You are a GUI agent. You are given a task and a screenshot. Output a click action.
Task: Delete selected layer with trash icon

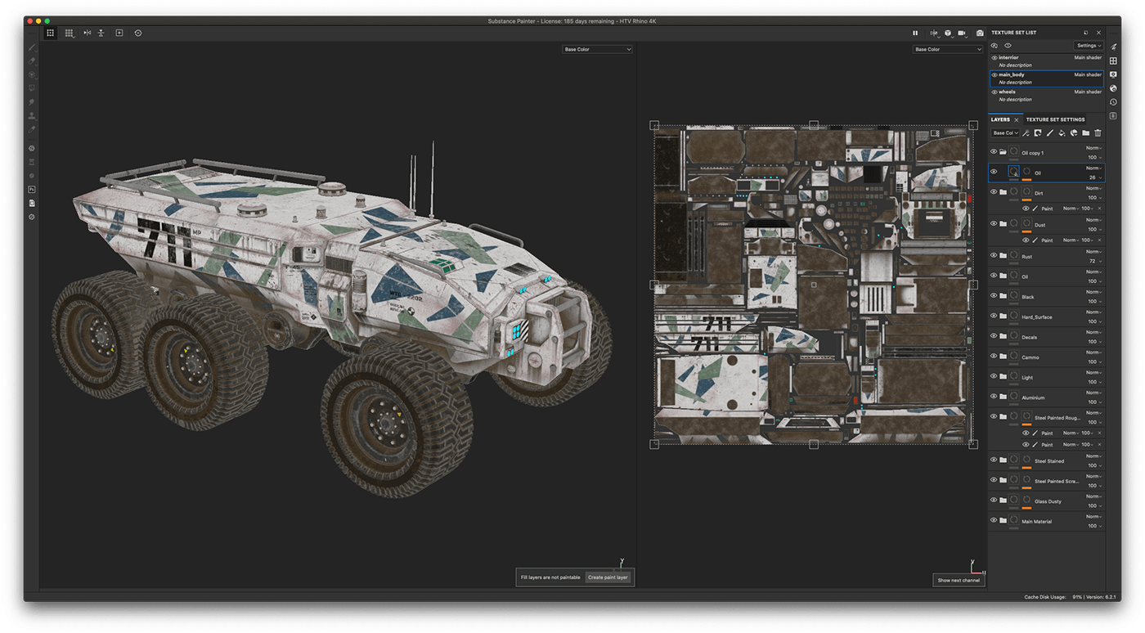pyautogui.click(x=1098, y=132)
